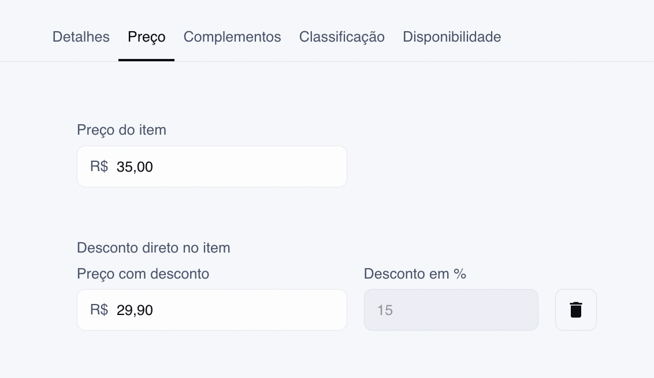Go to the Classificação tab
The width and height of the screenshot is (654, 378).
[x=341, y=37]
